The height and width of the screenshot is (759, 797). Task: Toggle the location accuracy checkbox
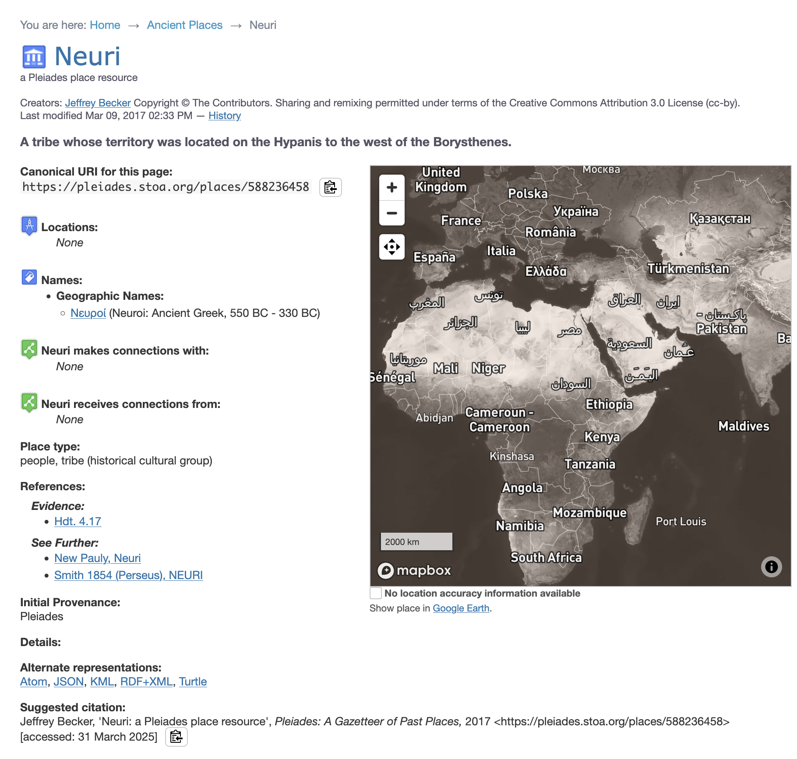pyautogui.click(x=376, y=593)
